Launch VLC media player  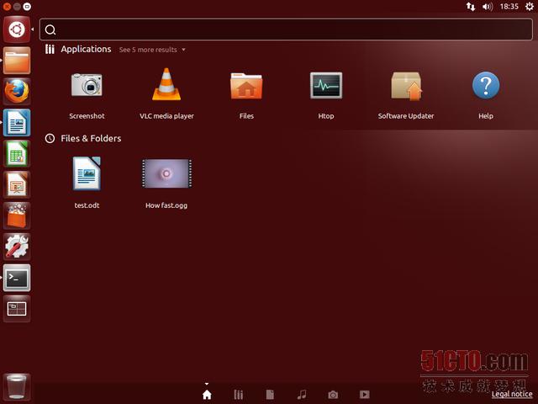pyautogui.click(x=166, y=94)
